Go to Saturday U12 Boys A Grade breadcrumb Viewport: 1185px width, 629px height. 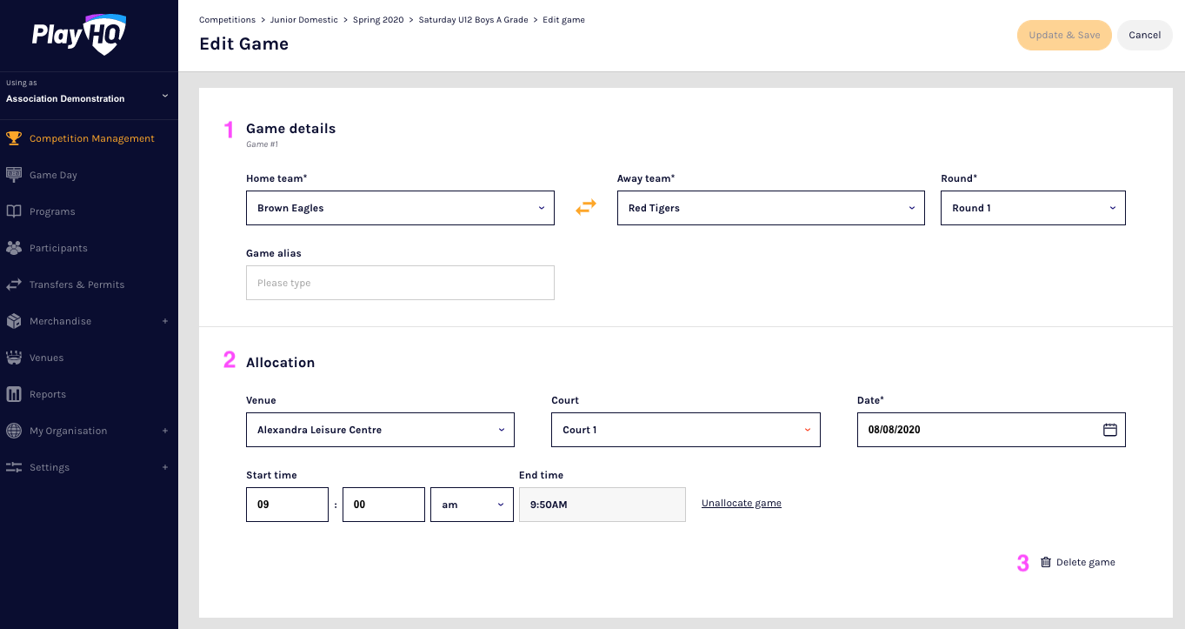[473, 19]
